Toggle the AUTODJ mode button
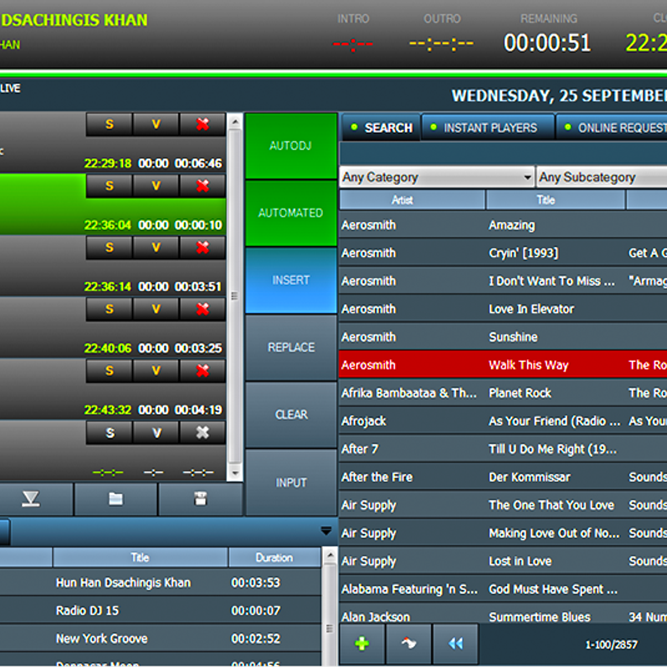This screenshot has height=667, width=667. click(x=291, y=146)
